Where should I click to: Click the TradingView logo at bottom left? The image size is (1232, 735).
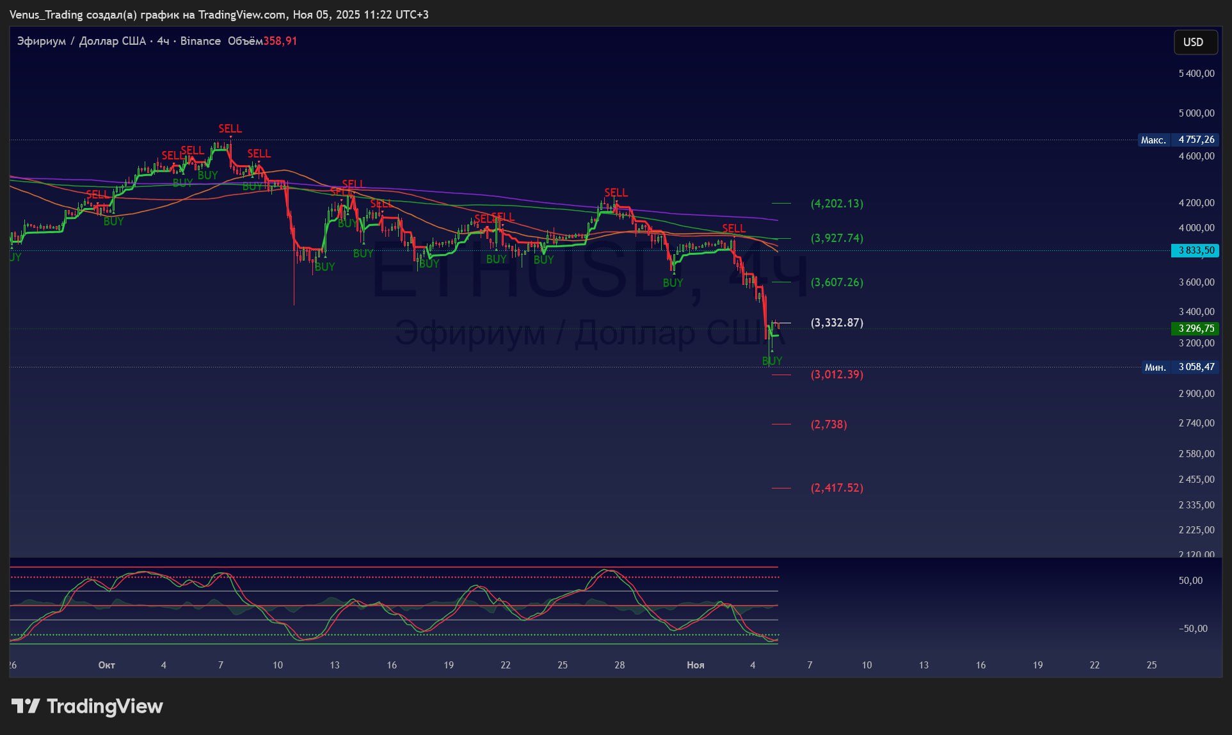click(x=87, y=706)
